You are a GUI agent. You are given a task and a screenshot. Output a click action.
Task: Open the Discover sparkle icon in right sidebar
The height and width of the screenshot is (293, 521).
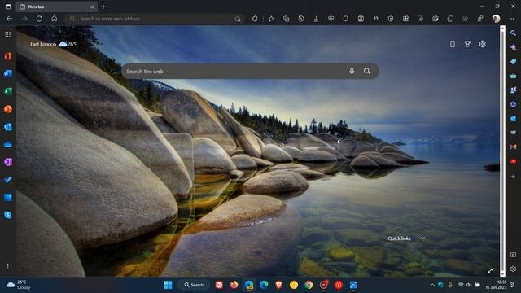(513, 47)
